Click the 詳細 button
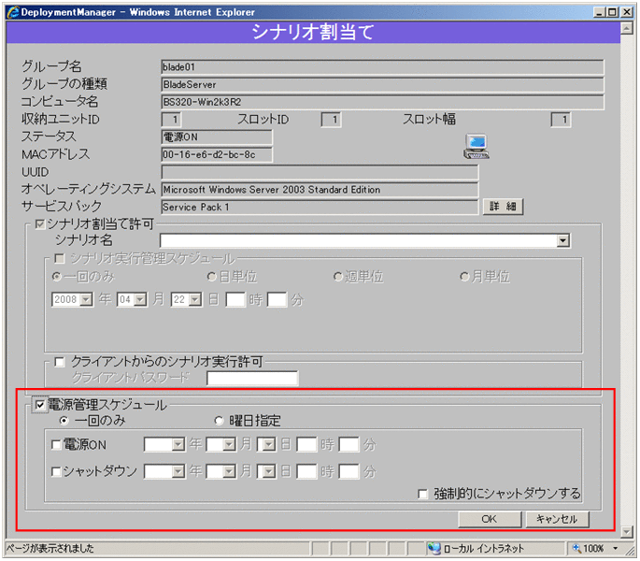Image resolution: width=640 pixels, height=561 pixels. [x=503, y=207]
